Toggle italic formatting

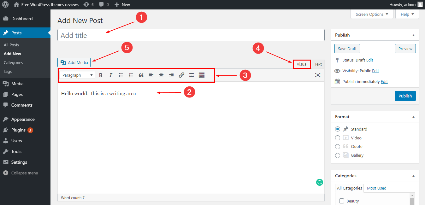pos(111,75)
